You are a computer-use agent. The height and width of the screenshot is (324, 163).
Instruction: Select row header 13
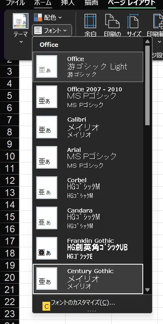coord(10,193)
